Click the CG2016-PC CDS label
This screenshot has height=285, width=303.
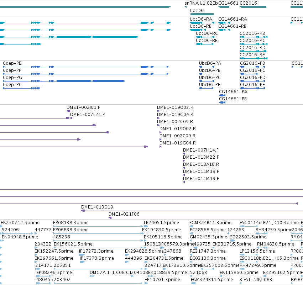click(252, 70)
